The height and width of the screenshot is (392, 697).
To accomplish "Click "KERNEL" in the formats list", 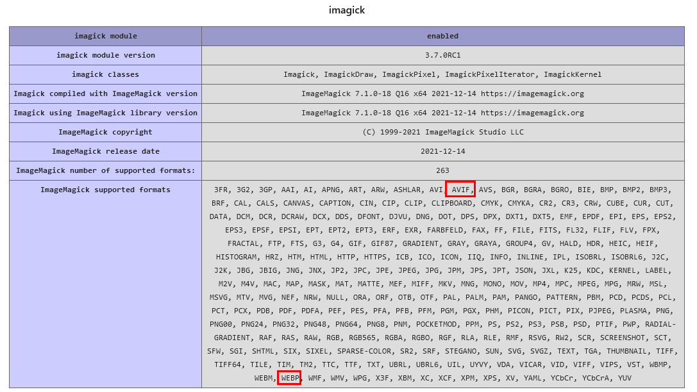I will 623,270.
